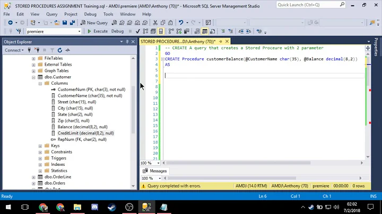
Task: Expand the dbo.OrderLine table node
Action: coord(33,177)
